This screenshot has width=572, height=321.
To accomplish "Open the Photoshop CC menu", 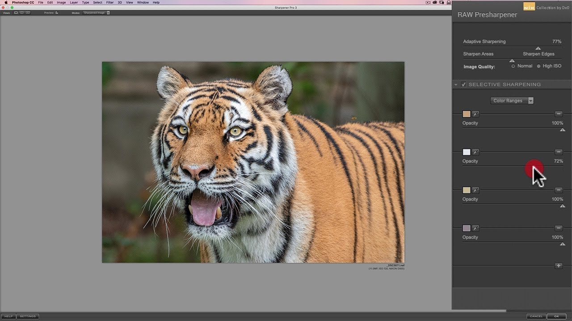I will coord(23,2).
